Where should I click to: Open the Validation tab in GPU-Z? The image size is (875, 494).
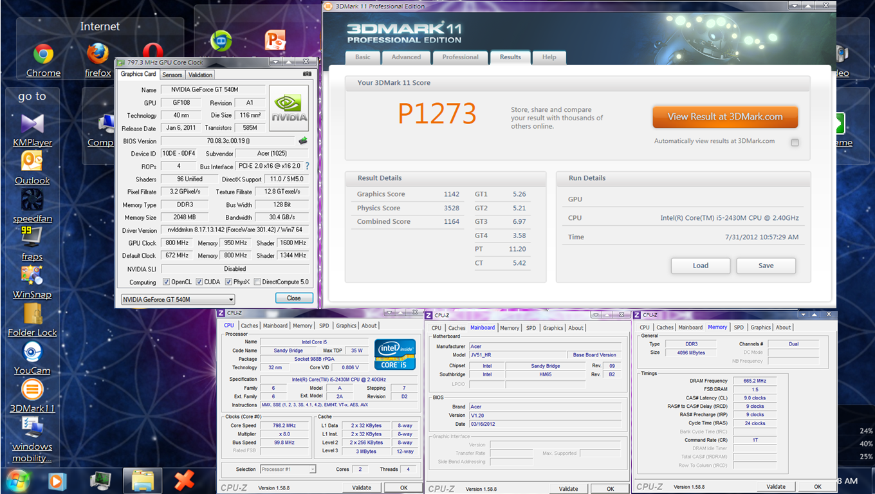coord(200,75)
